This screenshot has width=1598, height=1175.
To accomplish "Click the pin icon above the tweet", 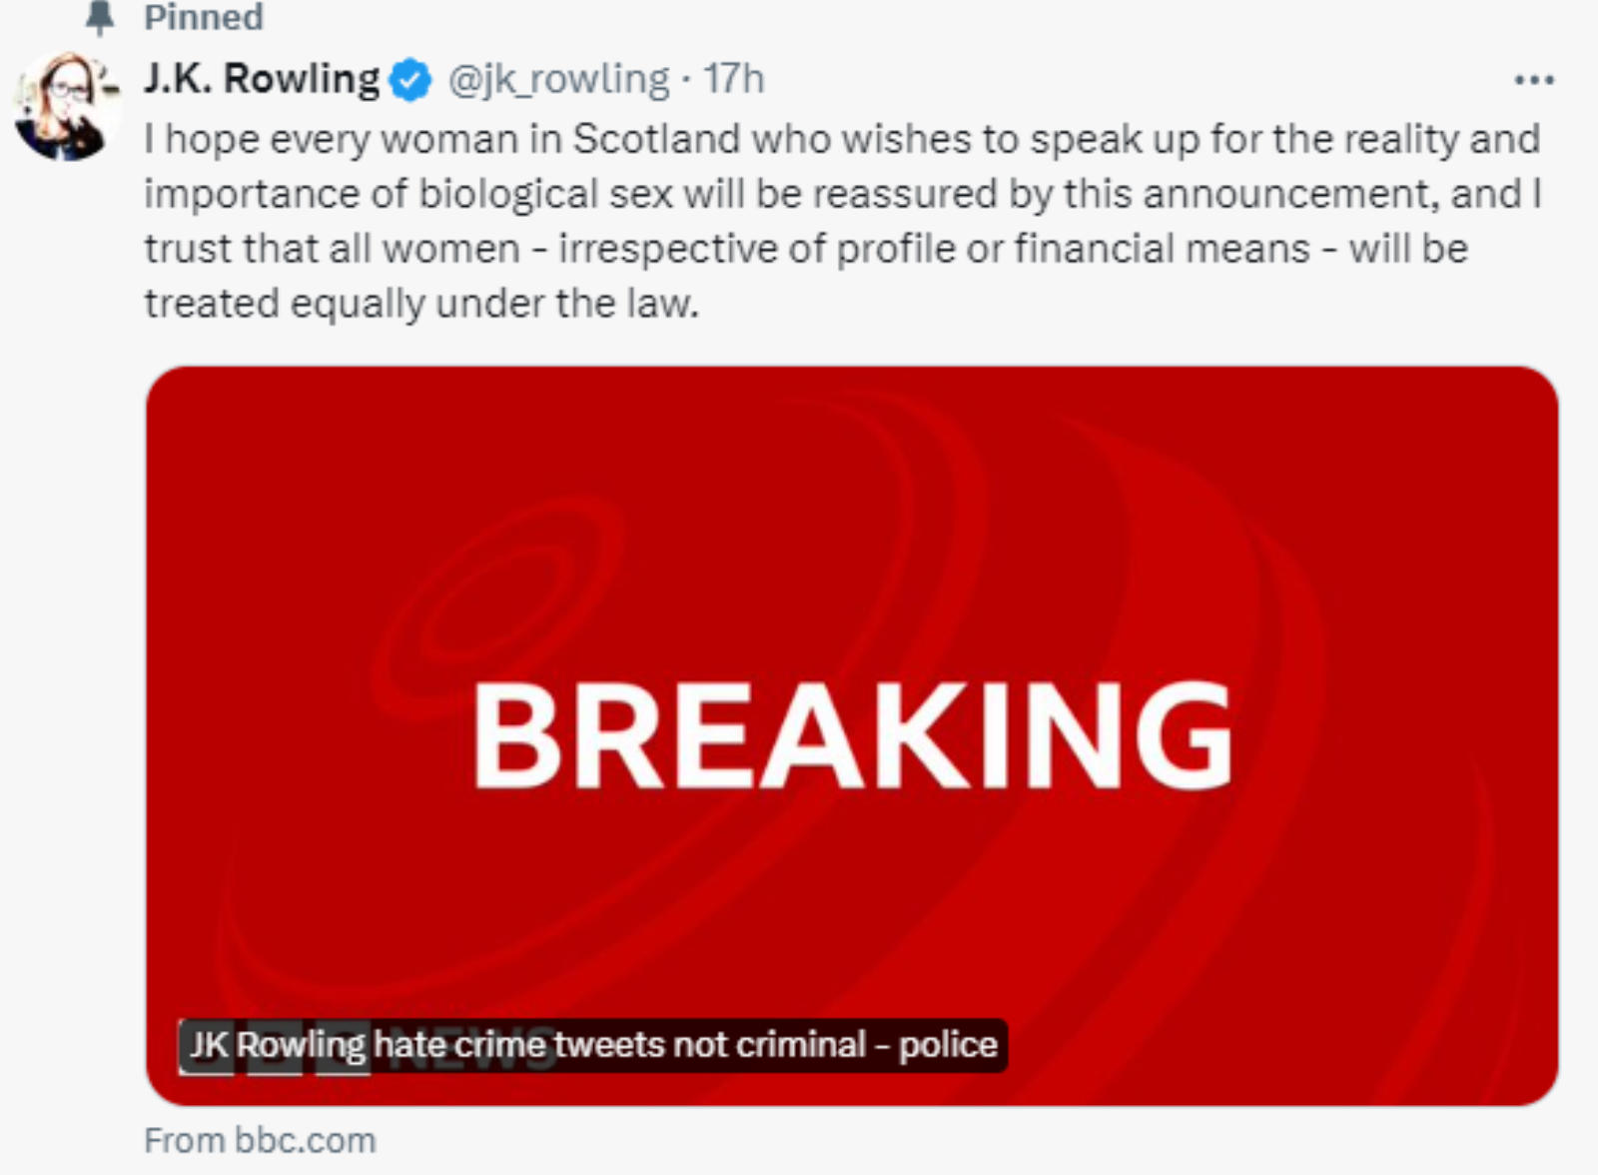I will coord(98,17).
